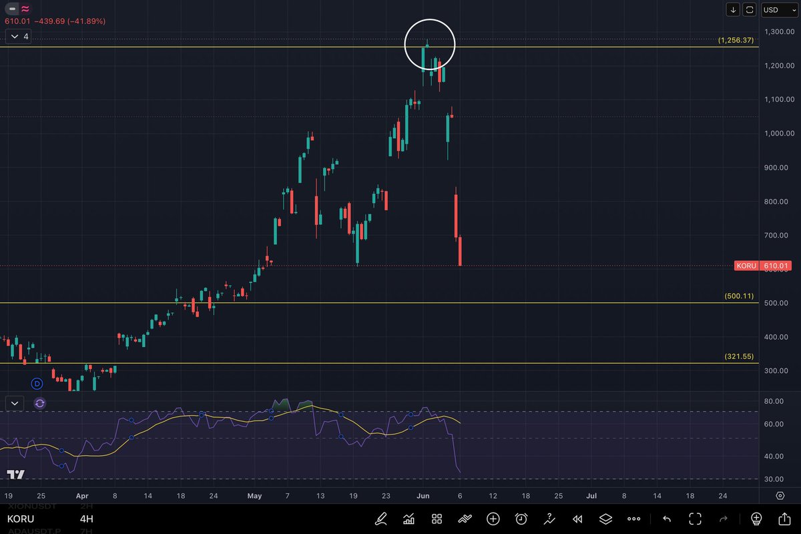Undo the last action

tap(667, 519)
